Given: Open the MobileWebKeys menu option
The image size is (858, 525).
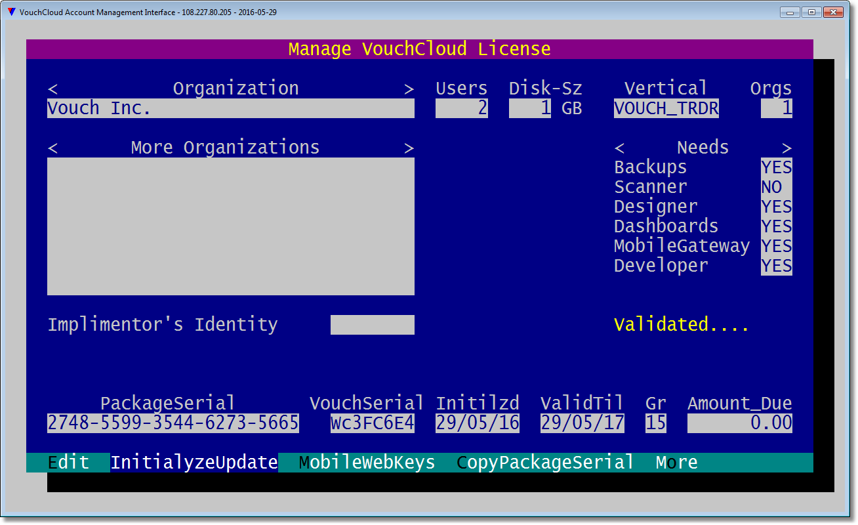Looking at the screenshot, I should point(367,463).
